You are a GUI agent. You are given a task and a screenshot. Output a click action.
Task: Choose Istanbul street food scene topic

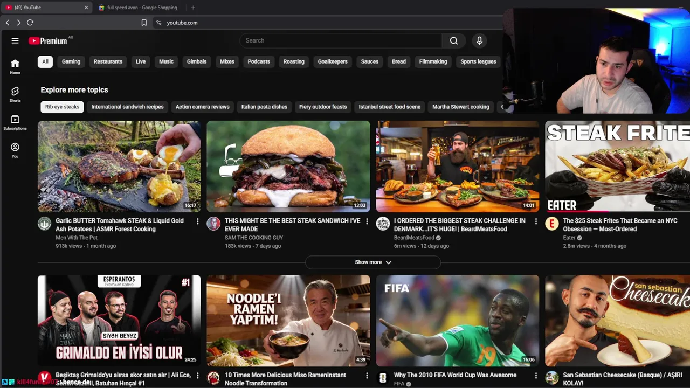[x=390, y=107]
